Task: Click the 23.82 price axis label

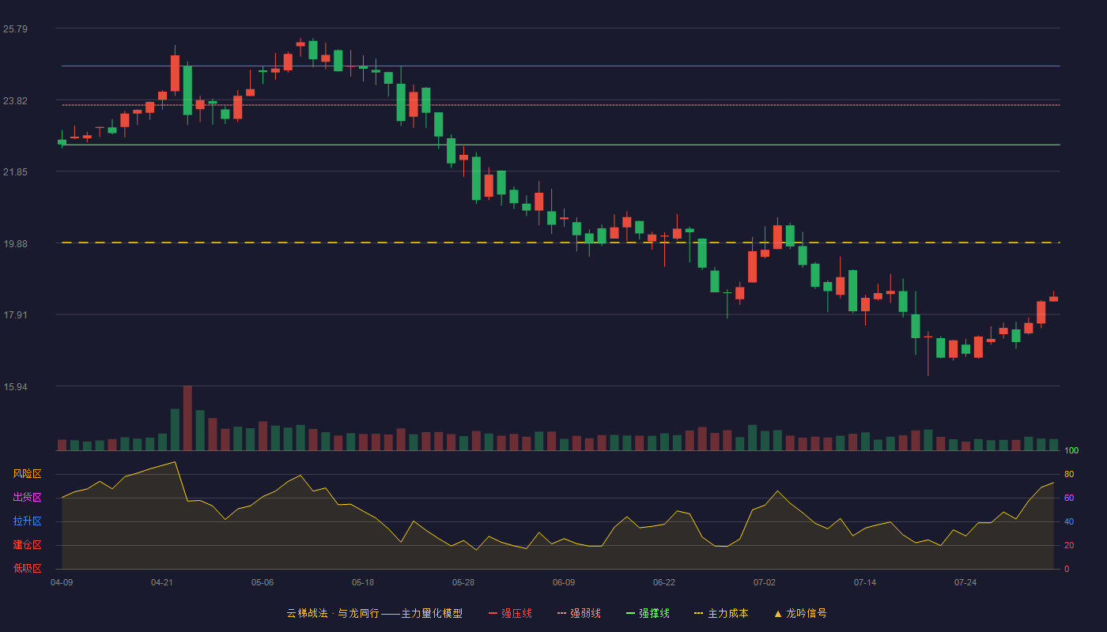Action: pos(16,101)
